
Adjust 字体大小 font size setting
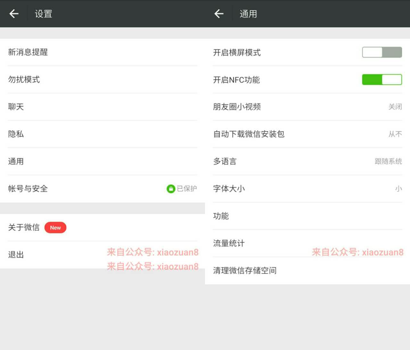pyautogui.click(x=307, y=189)
